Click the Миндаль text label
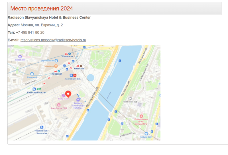The image size is (228, 155). click(49, 66)
